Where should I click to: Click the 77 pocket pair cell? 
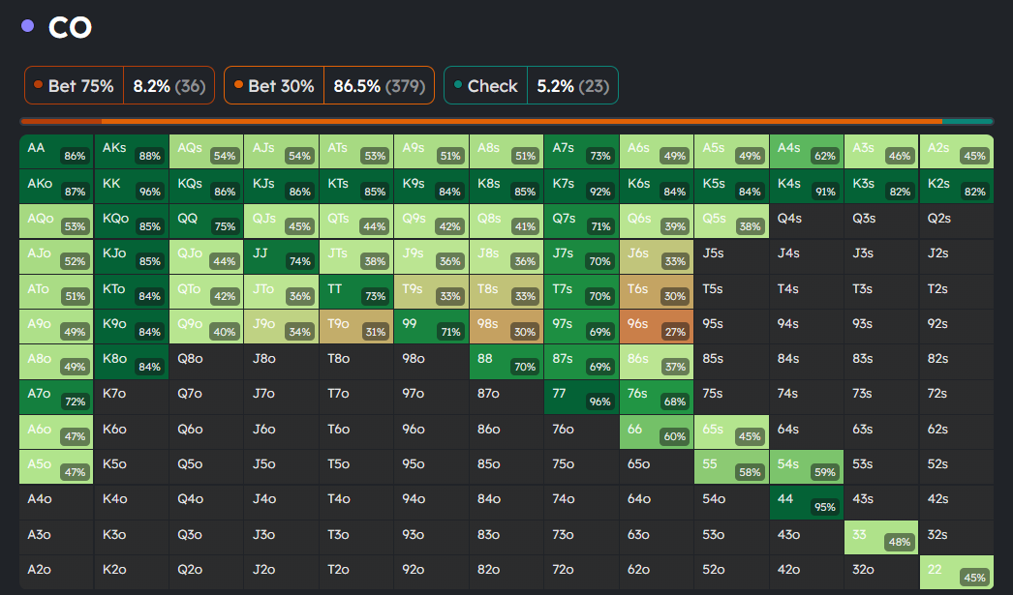pyautogui.click(x=581, y=397)
